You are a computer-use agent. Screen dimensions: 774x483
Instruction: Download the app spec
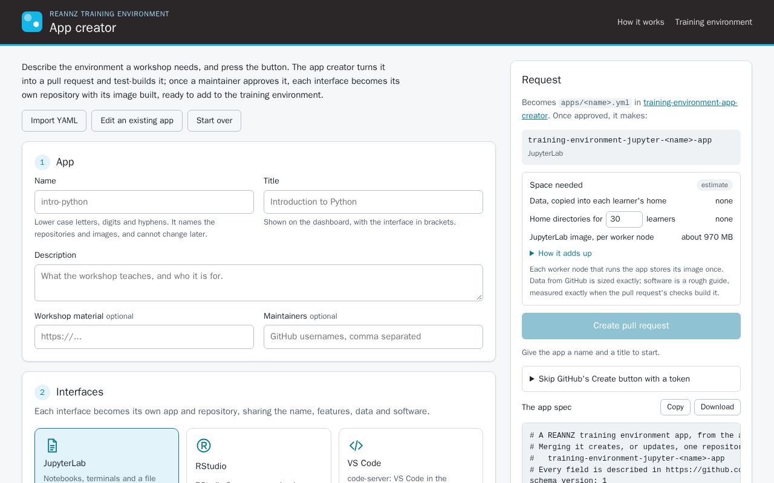click(x=717, y=407)
